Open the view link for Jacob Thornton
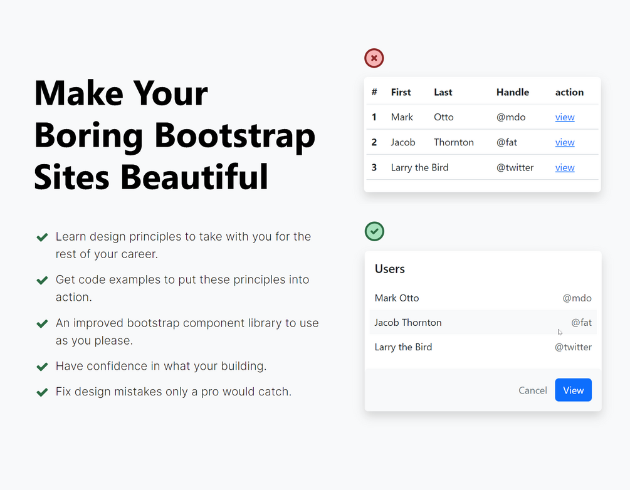Image resolution: width=630 pixels, height=490 pixels. coord(565,142)
